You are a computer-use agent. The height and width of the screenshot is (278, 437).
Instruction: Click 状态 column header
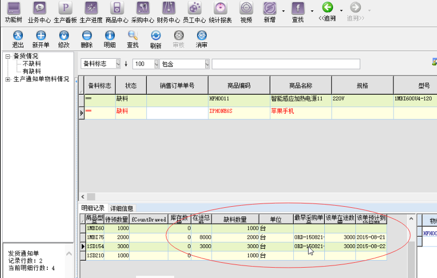131,85
